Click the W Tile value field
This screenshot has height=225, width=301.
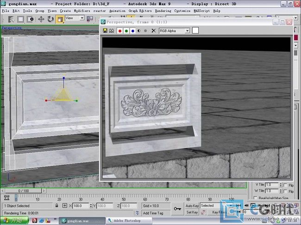(x=272, y=191)
